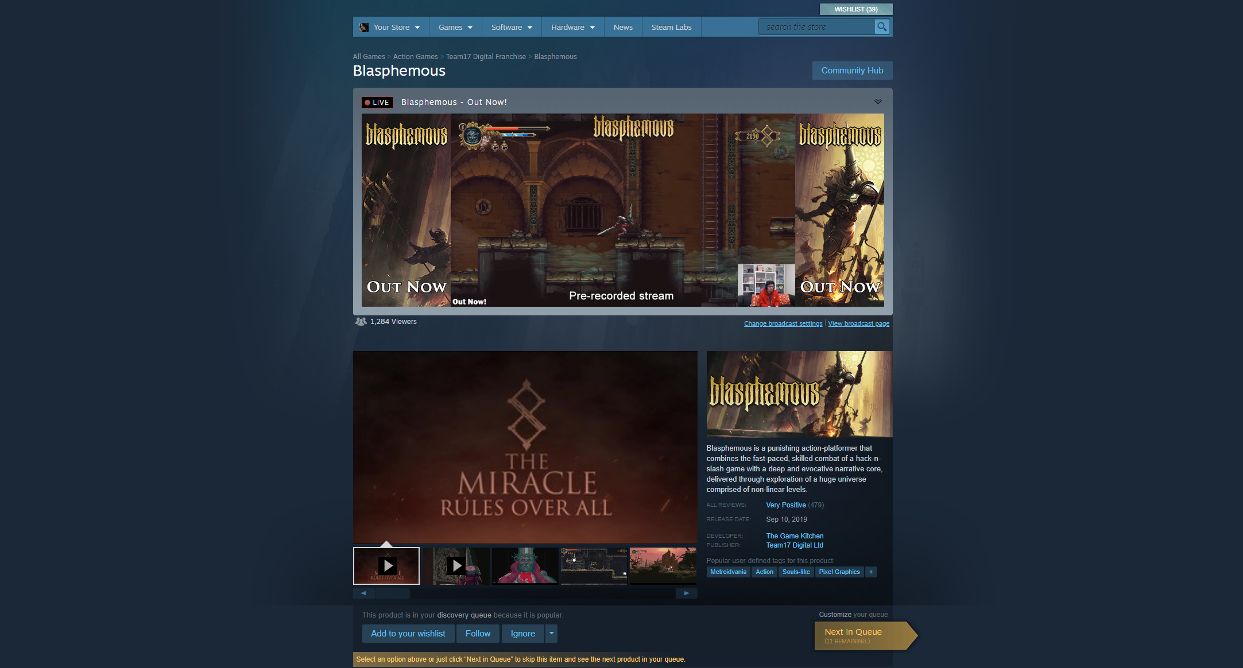Viewport: 1243px width, 668px height.
Task: Open the Wishlist (39) button
Action: tap(856, 9)
